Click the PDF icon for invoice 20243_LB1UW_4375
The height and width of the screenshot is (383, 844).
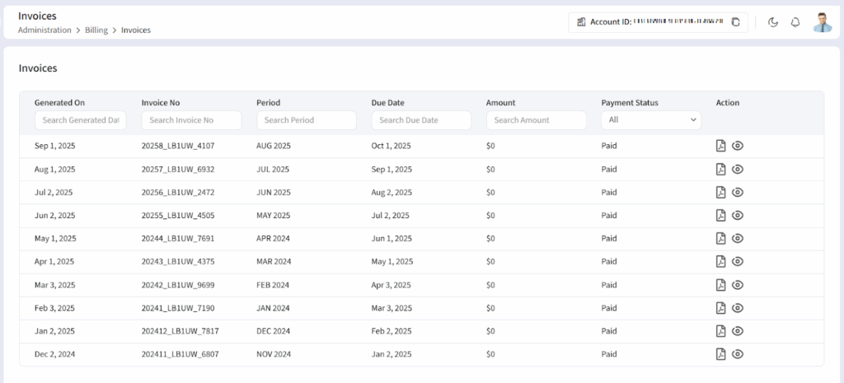click(720, 261)
